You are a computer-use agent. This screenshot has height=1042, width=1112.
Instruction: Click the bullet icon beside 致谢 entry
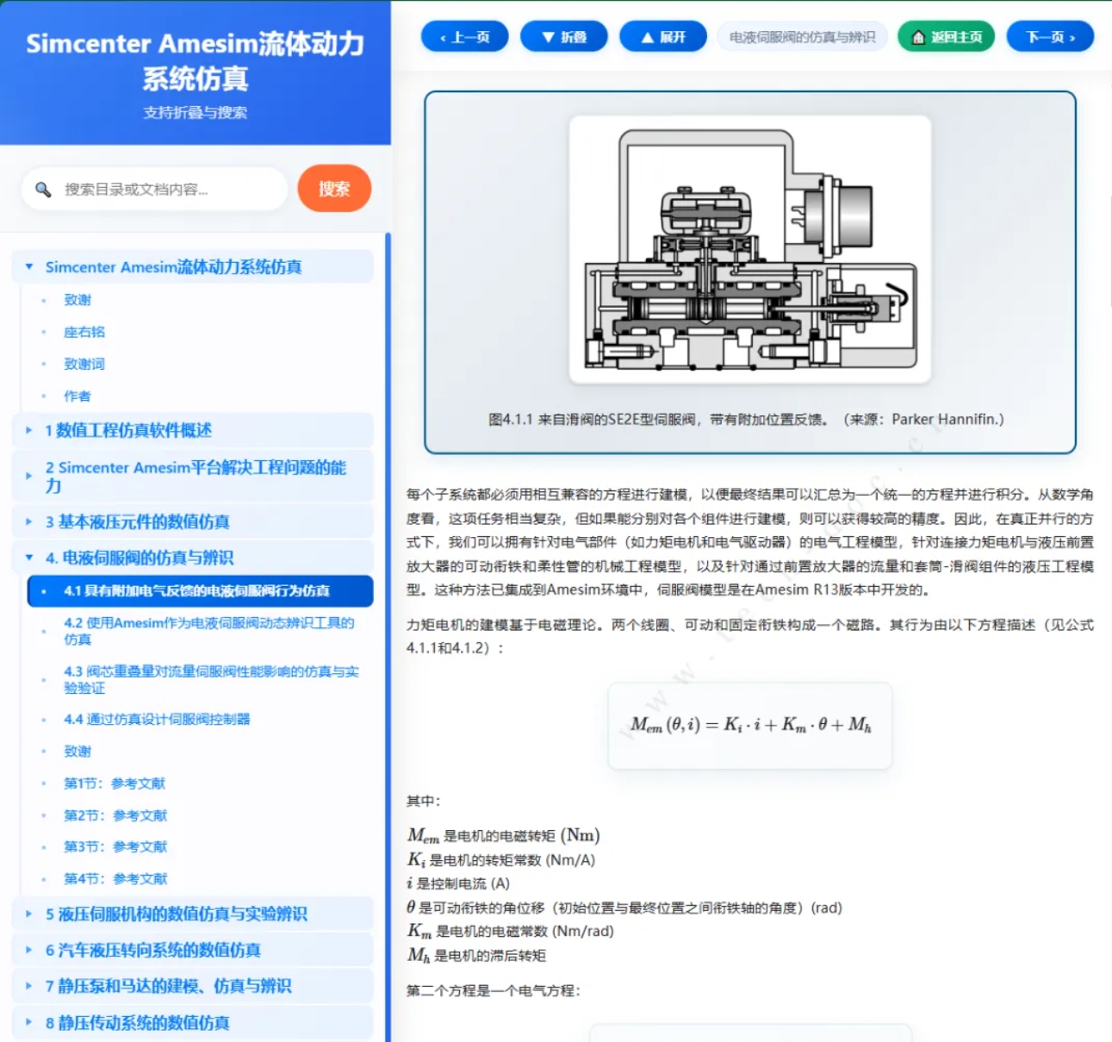pyautogui.click(x=45, y=300)
